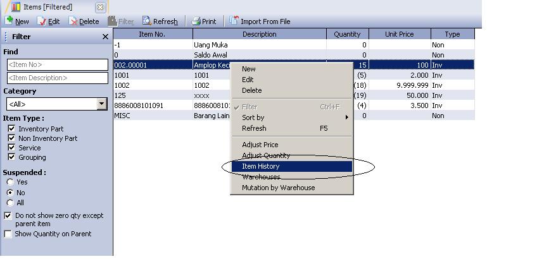Select the Suspended Yes radio button
The width and height of the screenshot is (537, 259).
(10, 182)
